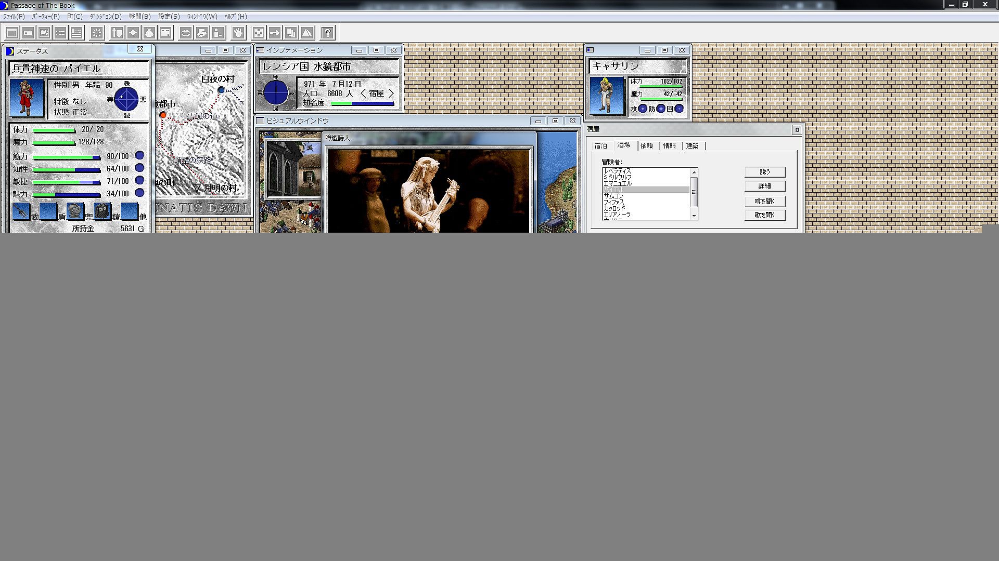
Task: Click the pyramid triangle toolbar icon
Action: (307, 33)
